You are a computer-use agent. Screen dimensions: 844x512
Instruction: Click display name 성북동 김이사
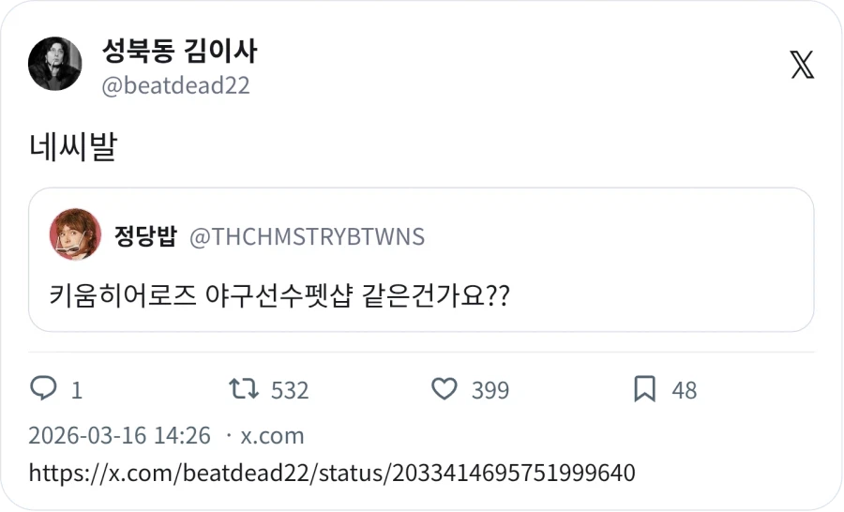(178, 52)
